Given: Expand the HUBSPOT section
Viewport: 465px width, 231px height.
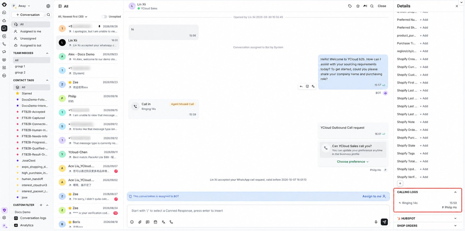Looking at the screenshot, I should coord(455,218).
